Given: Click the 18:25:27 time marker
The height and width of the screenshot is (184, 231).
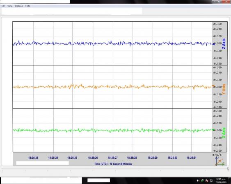Looking at the screenshot, I should tap(113, 158).
